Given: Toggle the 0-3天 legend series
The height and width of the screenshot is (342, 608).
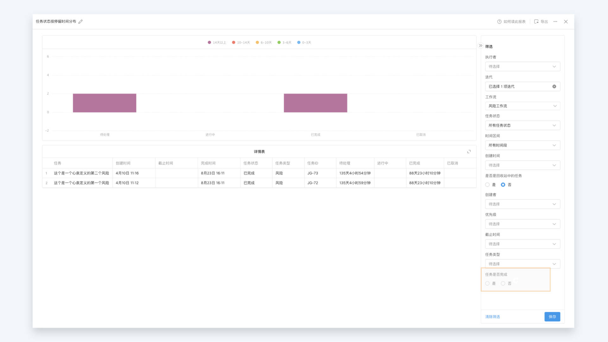Looking at the screenshot, I should 304,42.
